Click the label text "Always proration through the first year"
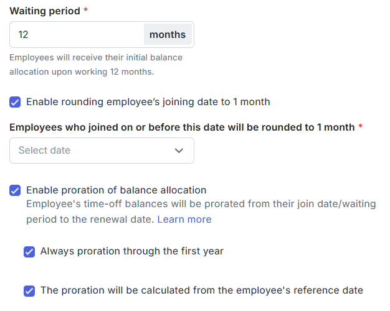The height and width of the screenshot is (311, 390). (x=131, y=251)
